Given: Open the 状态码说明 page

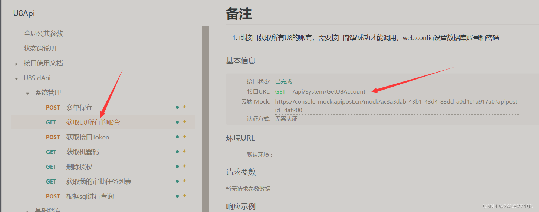Looking at the screenshot, I should [x=40, y=48].
